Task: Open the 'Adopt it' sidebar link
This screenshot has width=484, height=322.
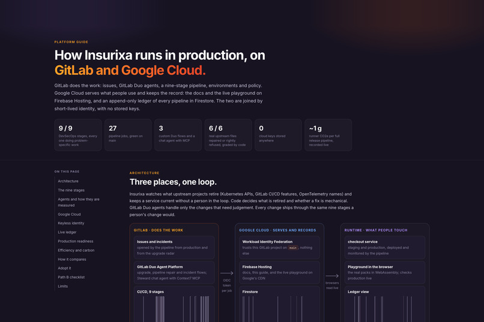Action: click(x=64, y=268)
